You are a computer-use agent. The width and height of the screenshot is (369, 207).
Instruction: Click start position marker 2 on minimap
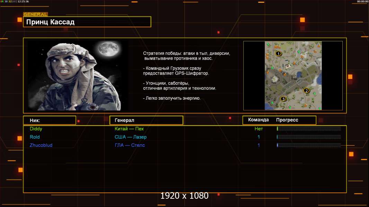coord(306,90)
